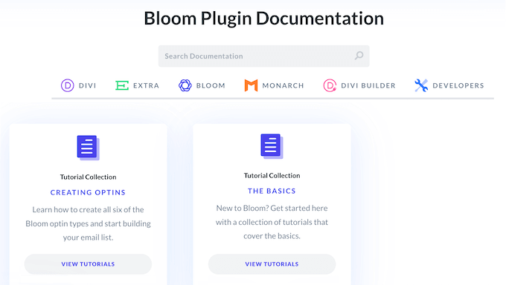Click the Monarch orange M logo icon

tap(251, 85)
